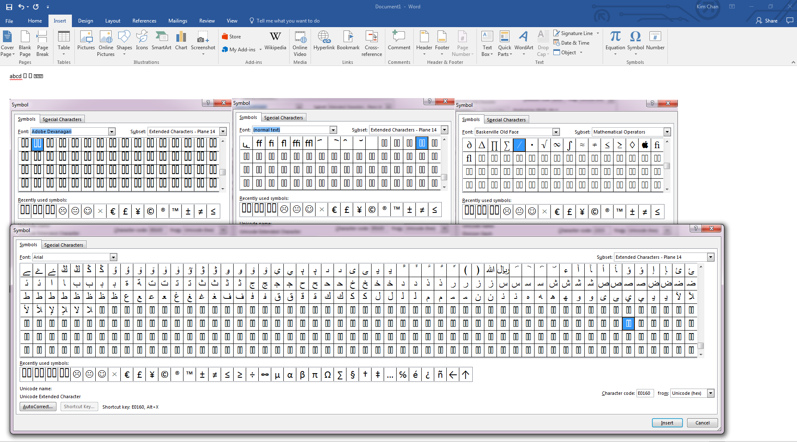Open the Pictures insert tool
The image size is (797, 442).
coord(86,40)
